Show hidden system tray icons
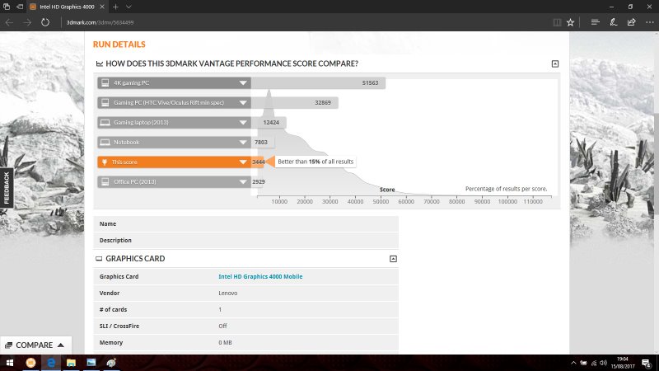 [x=573, y=363]
